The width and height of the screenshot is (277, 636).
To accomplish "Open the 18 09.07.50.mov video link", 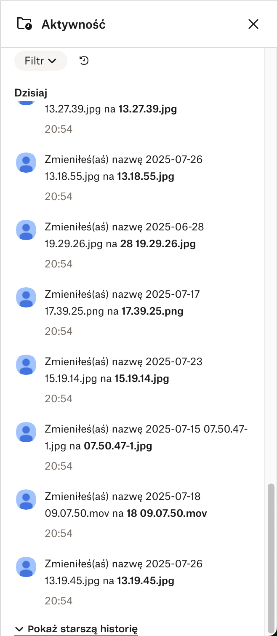I will (167, 513).
